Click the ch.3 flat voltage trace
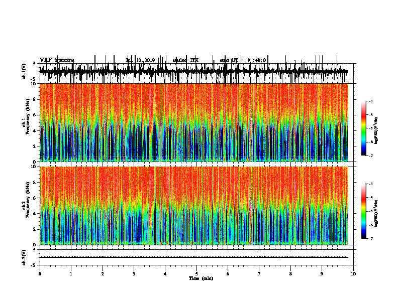398x307 pixels. (194, 257)
